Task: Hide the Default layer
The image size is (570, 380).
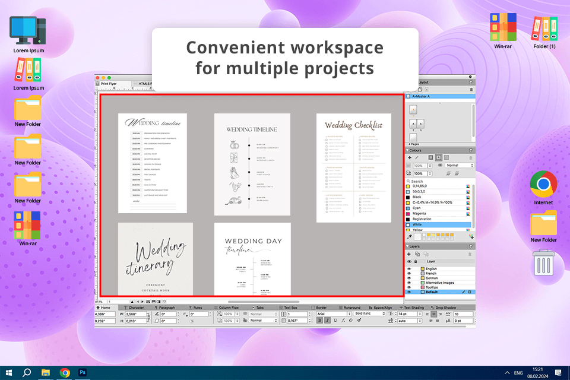Action: point(409,292)
